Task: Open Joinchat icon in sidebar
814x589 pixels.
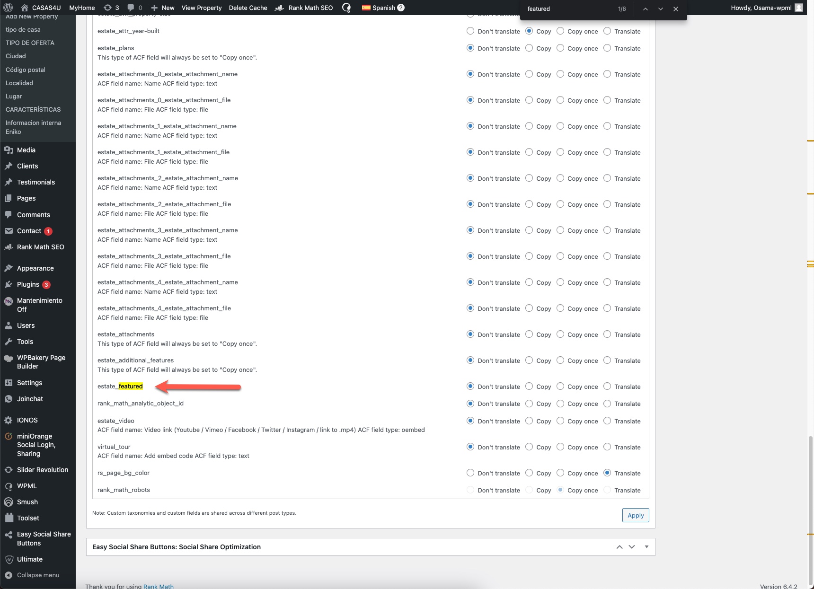Action: (x=9, y=399)
